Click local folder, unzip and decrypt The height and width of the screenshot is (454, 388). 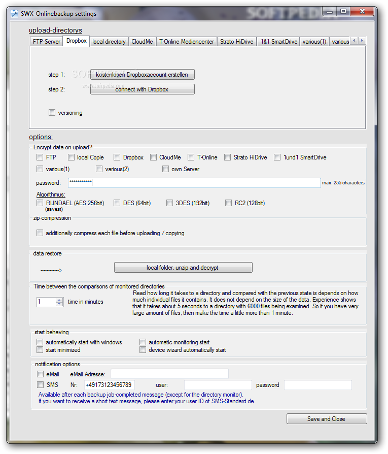click(183, 268)
